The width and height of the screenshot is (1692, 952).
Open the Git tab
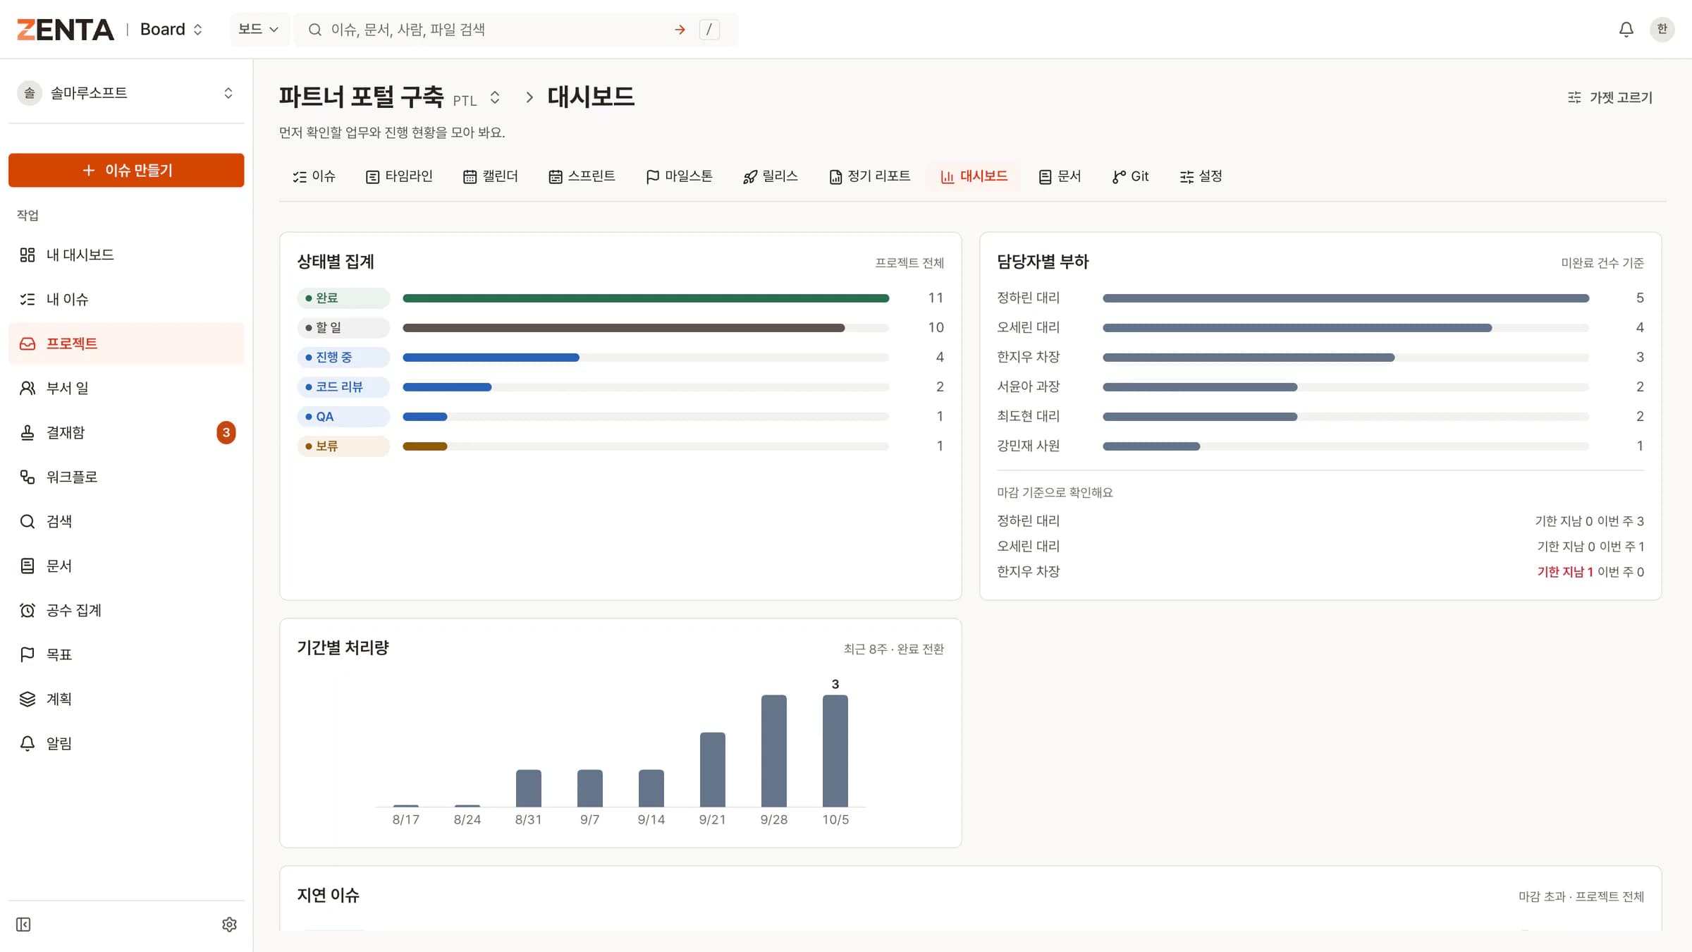(1131, 176)
